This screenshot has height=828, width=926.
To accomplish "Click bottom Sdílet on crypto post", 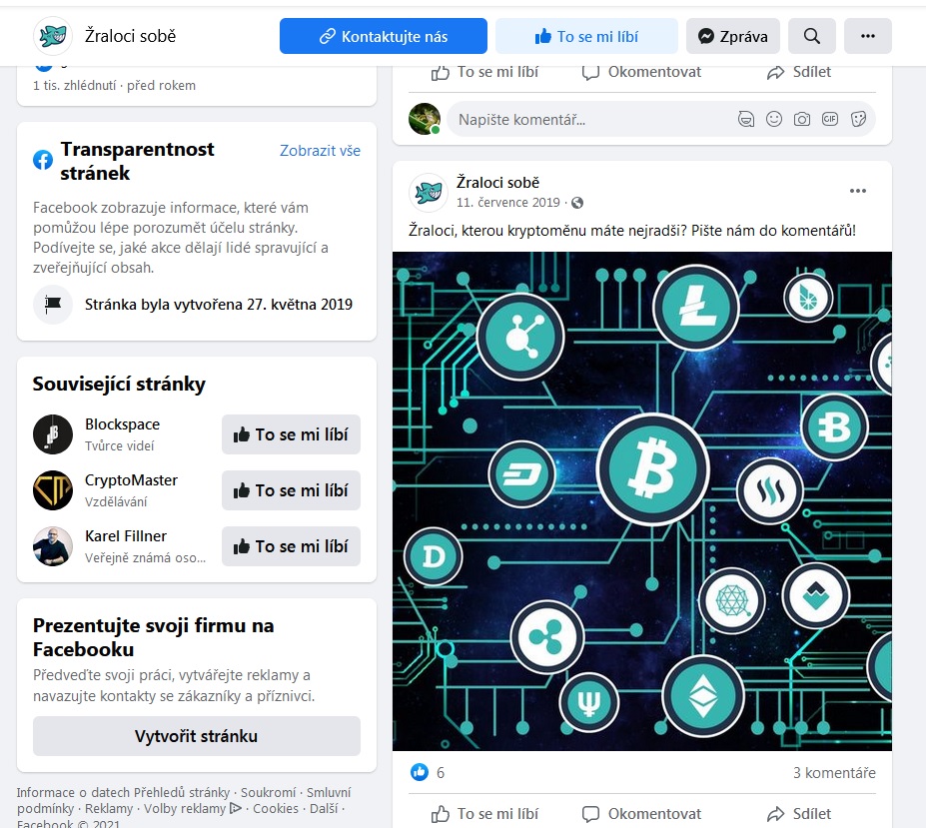I will (x=798, y=814).
